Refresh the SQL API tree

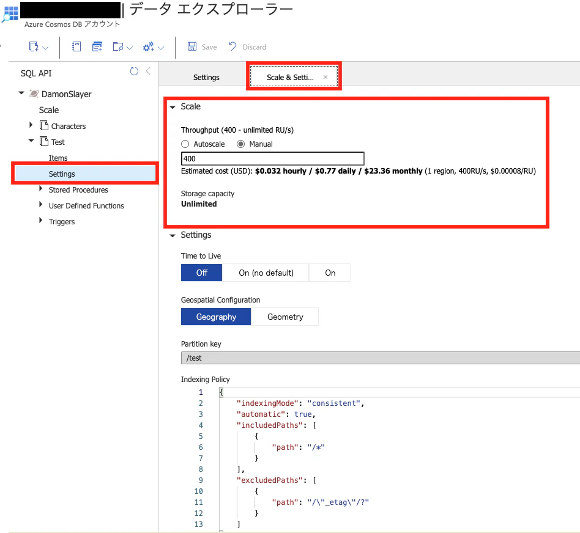click(134, 72)
